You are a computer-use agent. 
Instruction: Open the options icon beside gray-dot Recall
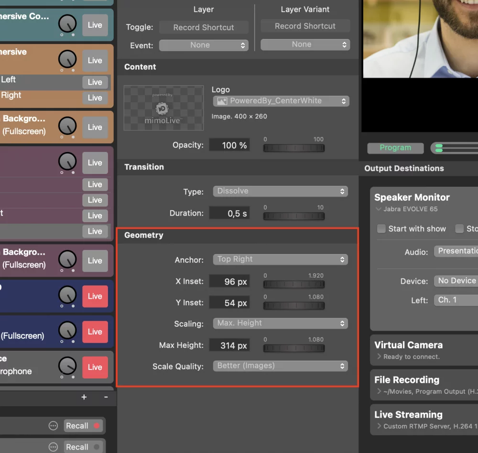click(53, 447)
